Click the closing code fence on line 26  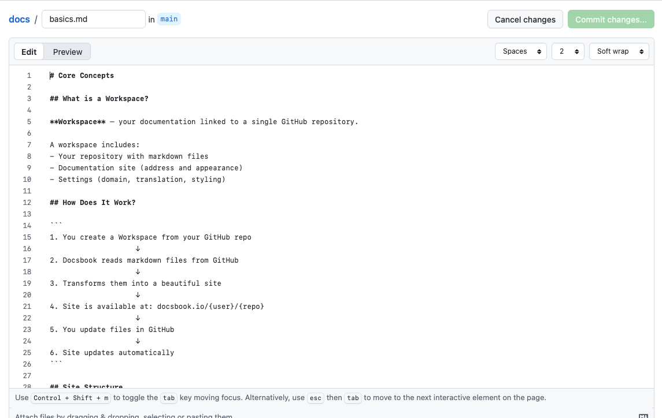pyautogui.click(x=56, y=363)
